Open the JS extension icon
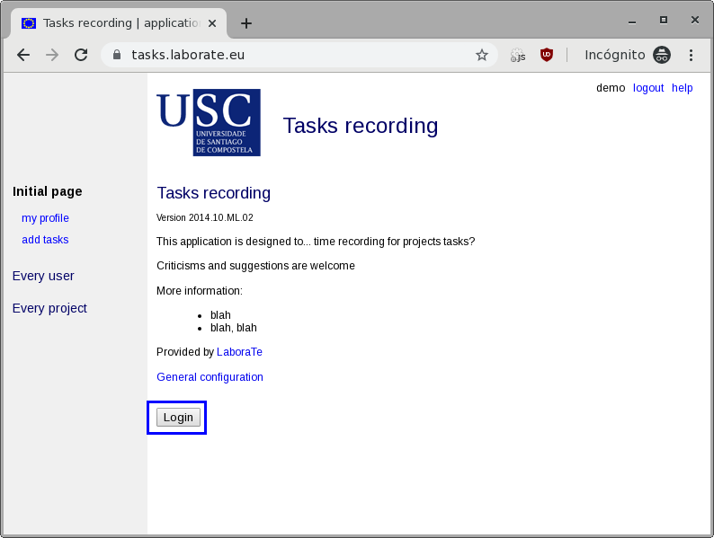The height and width of the screenshot is (538, 714). tap(518, 55)
